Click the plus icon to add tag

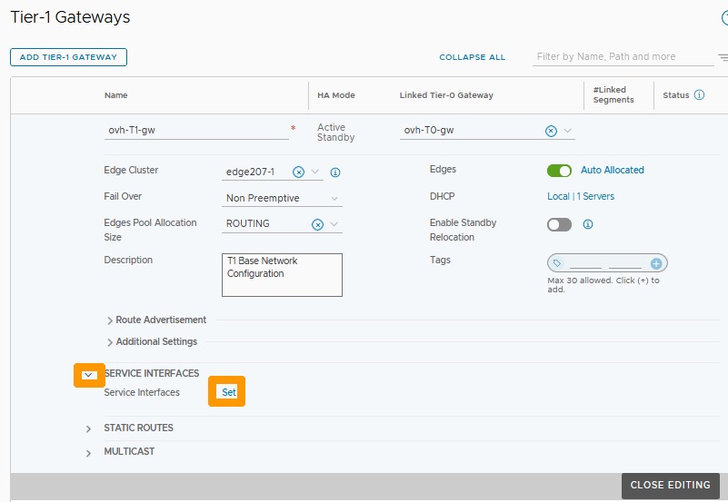tap(656, 264)
